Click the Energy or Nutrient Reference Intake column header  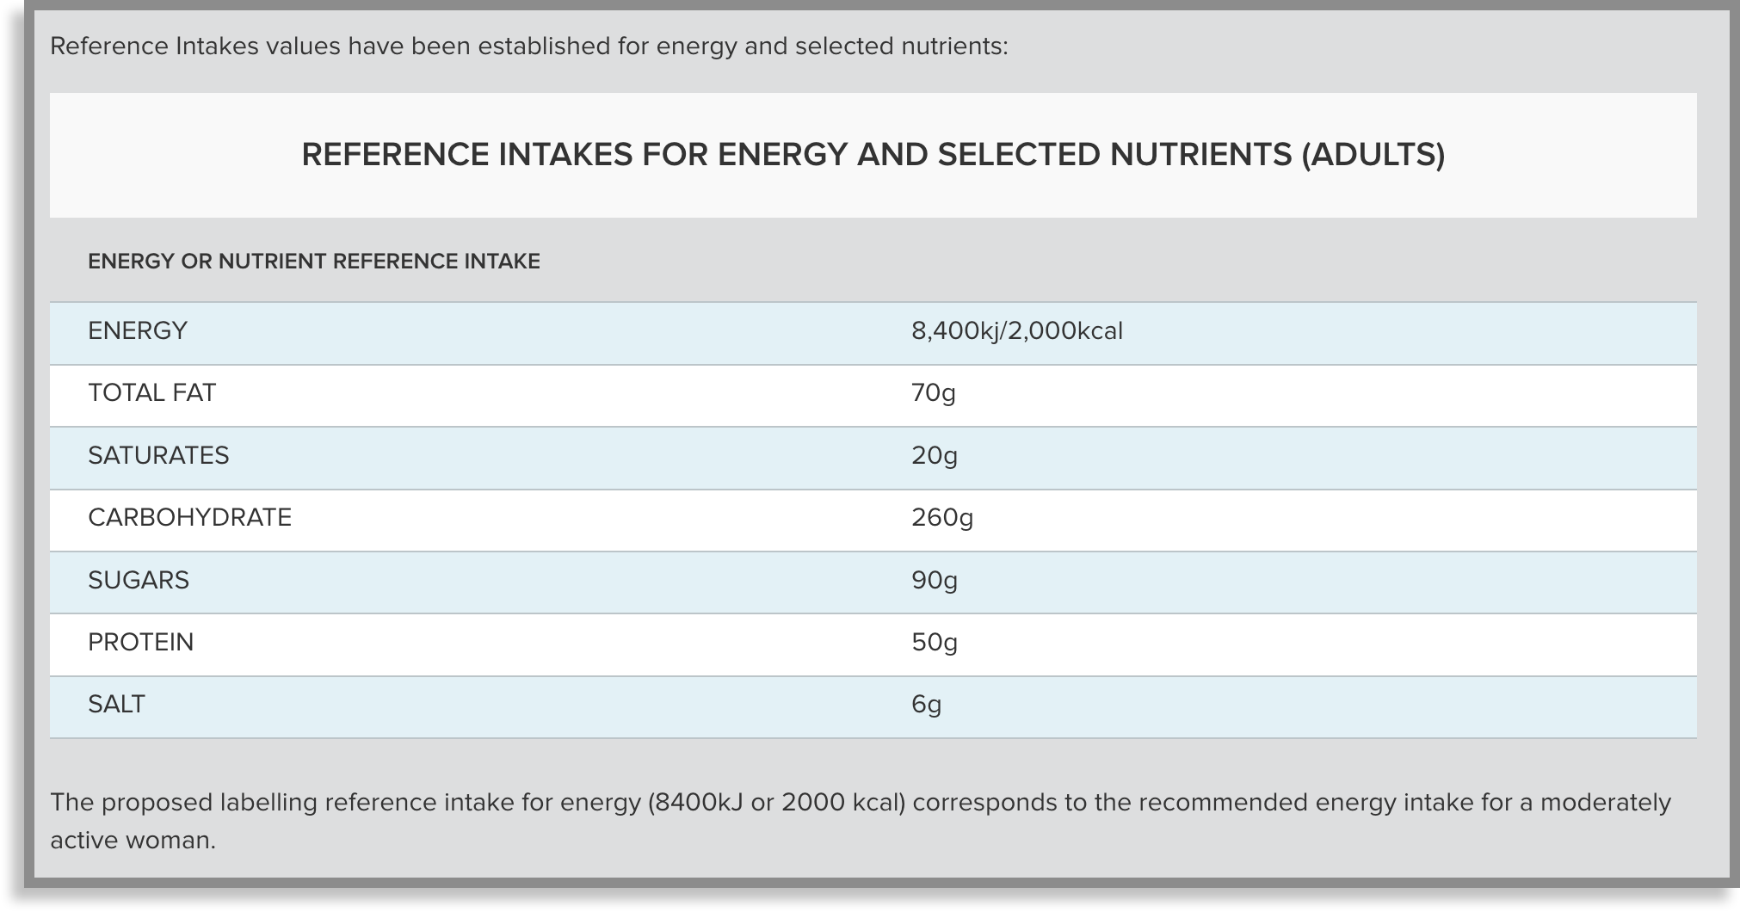point(314,262)
